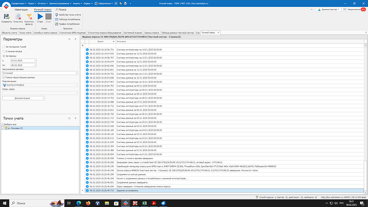This screenshot has height=207, width=368.
Task: Open Свойства точки учёта
Action: pyautogui.click(x=68, y=15)
